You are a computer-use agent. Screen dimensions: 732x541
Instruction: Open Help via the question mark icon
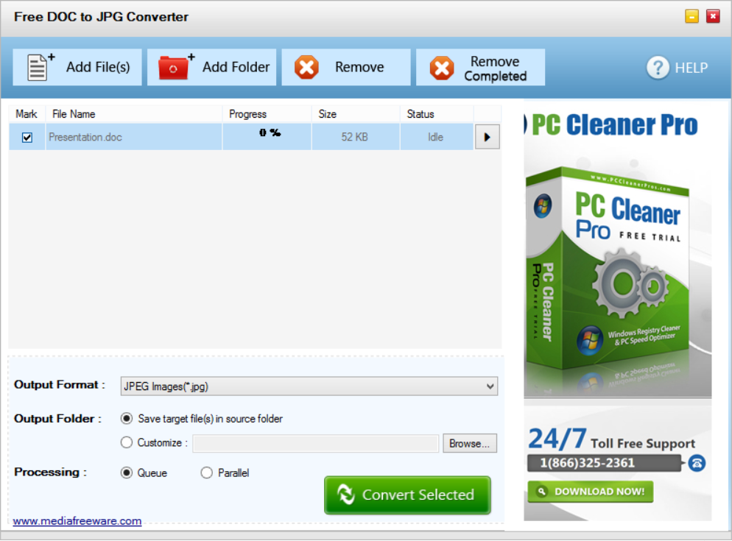tap(658, 68)
